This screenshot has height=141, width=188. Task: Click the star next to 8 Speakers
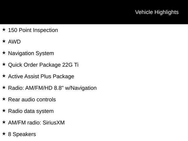[4, 134]
